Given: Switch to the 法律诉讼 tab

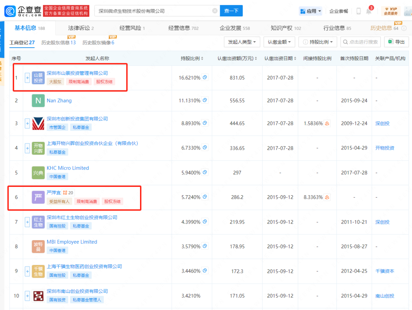Looking at the screenshot, I should tap(80, 28).
